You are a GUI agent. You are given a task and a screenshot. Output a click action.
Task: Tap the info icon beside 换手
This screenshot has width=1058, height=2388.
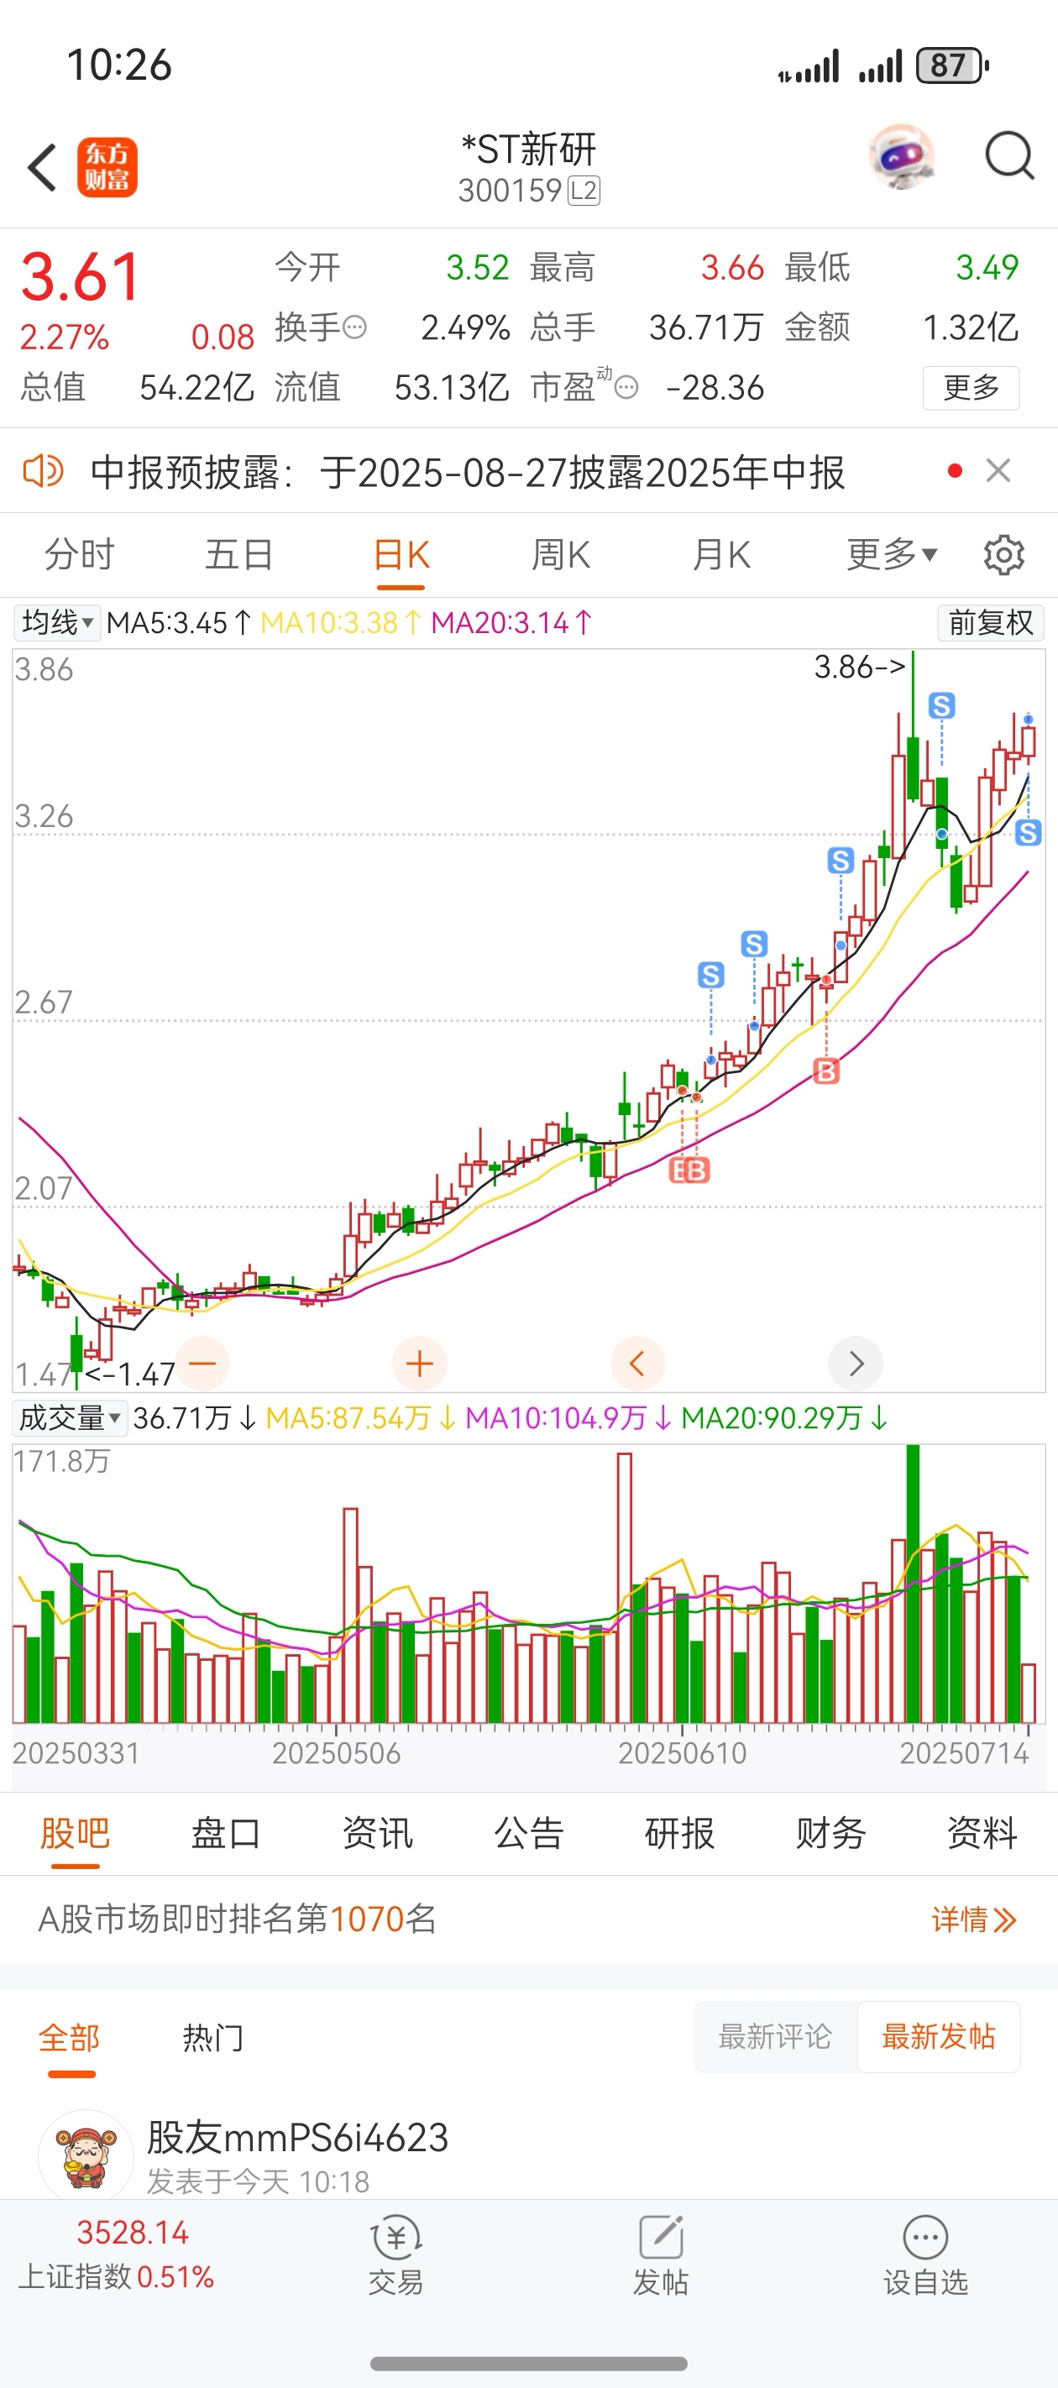(354, 327)
